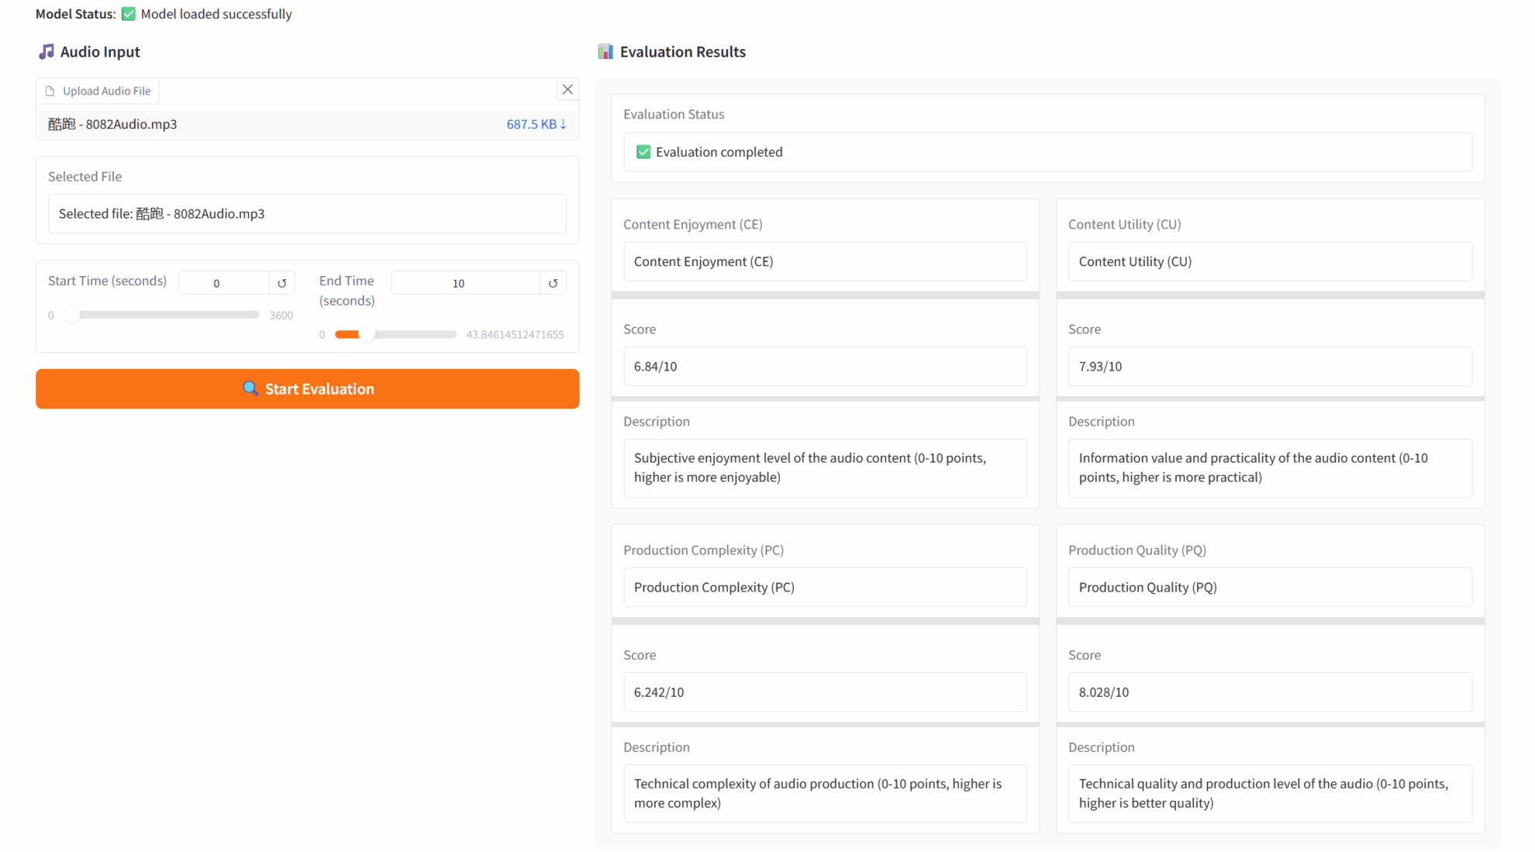Image resolution: width=1535 pixels, height=852 pixels.
Task: Click the uploaded file name 8082Audio.mp3
Action: 113,124
